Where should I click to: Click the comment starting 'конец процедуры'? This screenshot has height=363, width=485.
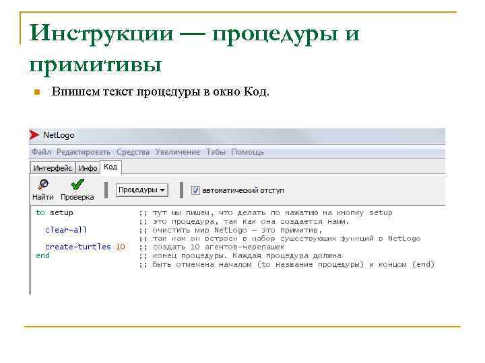click(240, 256)
